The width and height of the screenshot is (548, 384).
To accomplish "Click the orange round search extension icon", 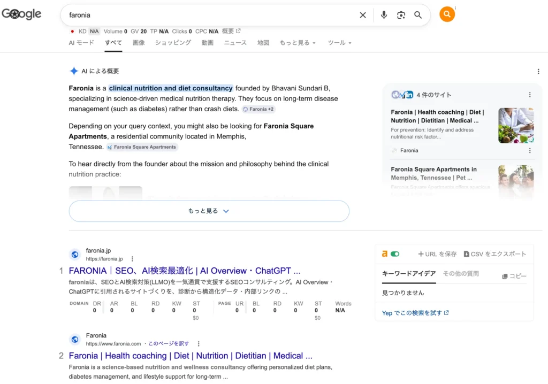I will 447,14.
